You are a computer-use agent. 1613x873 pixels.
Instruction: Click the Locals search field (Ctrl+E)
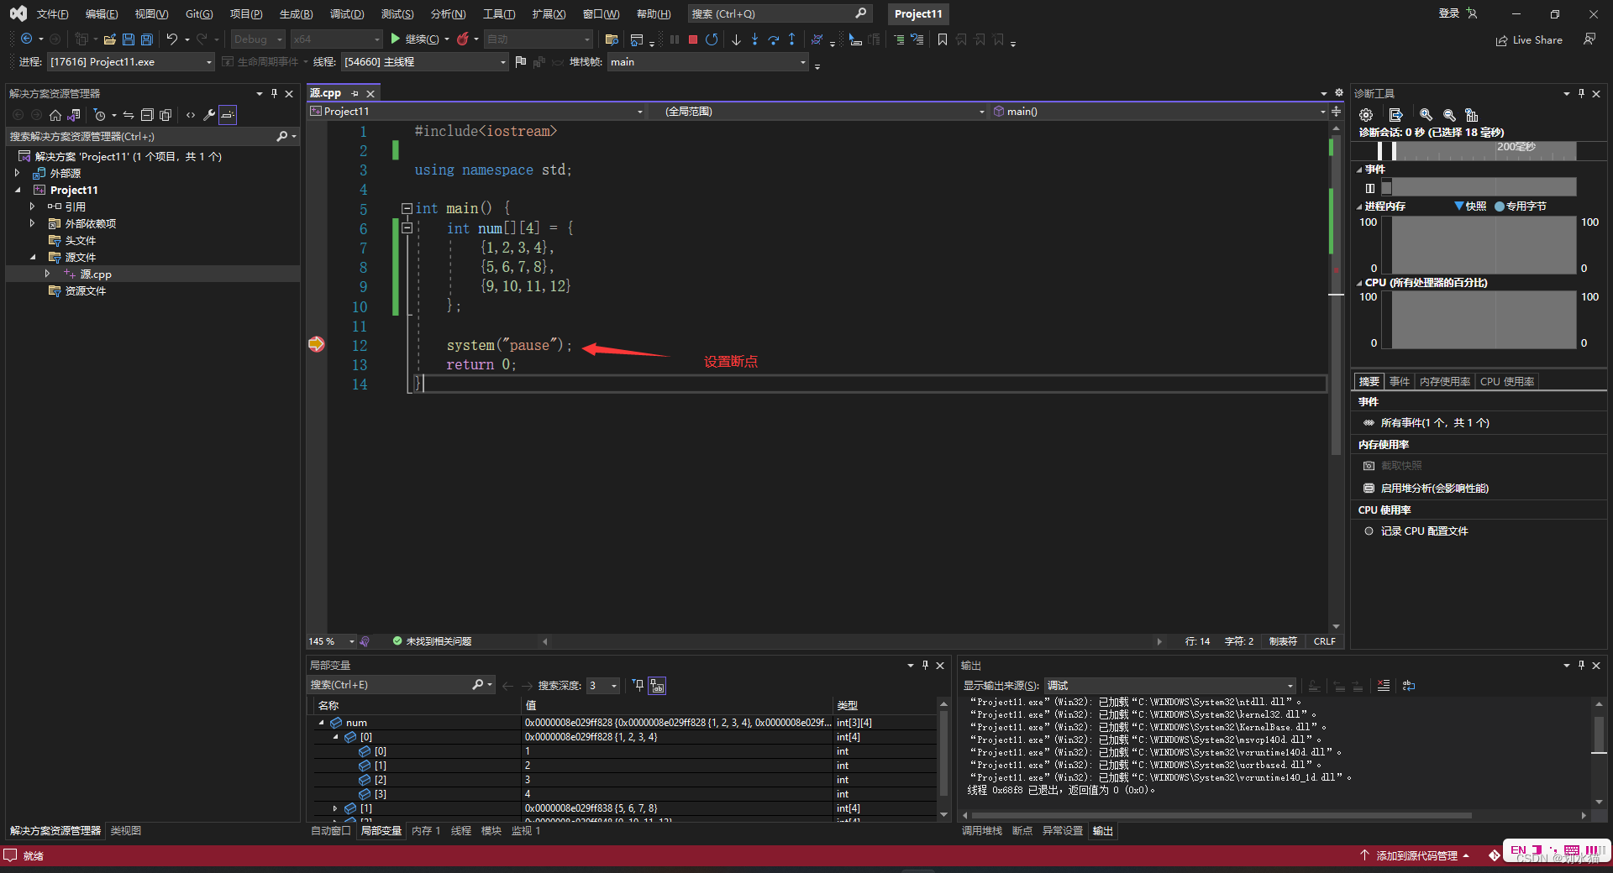[401, 686]
